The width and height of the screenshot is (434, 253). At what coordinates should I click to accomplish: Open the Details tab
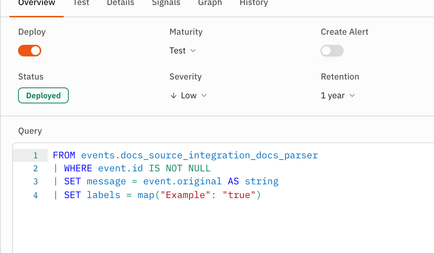pos(120,3)
